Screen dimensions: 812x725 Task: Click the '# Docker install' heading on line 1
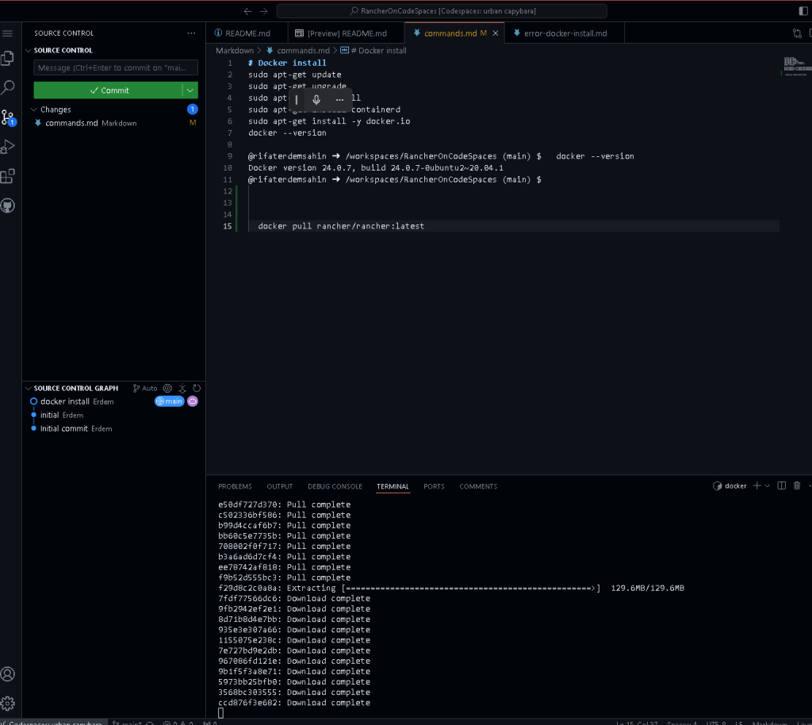[287, 63]
